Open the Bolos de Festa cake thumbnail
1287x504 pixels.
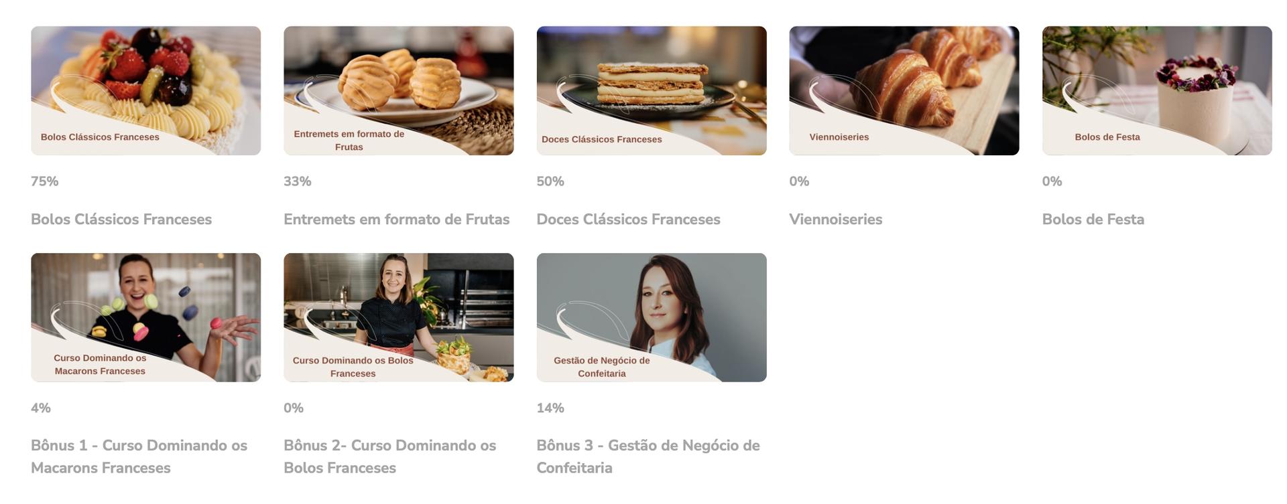(1157, 90)
